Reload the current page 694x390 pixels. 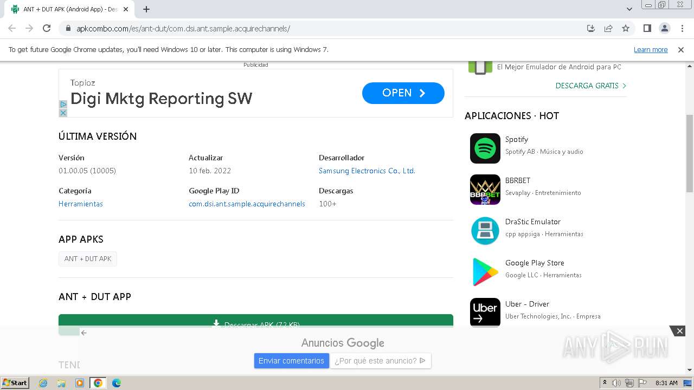(x=47, y=28)
